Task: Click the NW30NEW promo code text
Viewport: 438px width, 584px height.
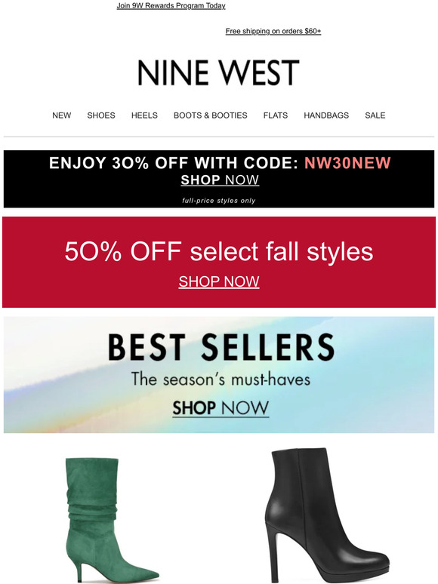Action: tap(347, 163)
